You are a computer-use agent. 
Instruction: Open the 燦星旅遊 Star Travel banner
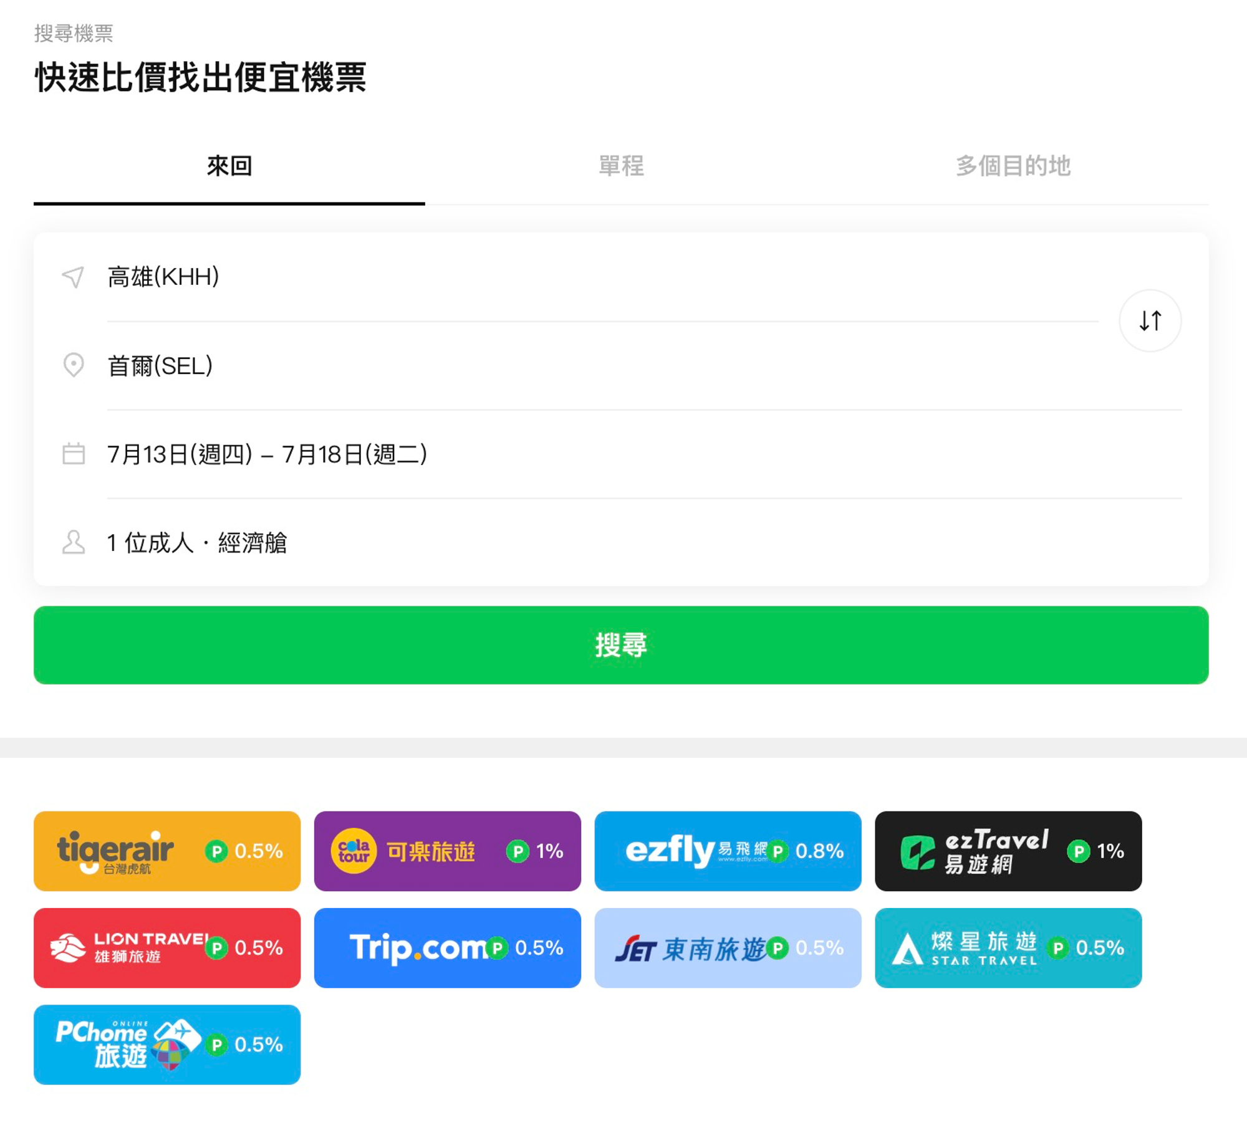coord(1009,948)
